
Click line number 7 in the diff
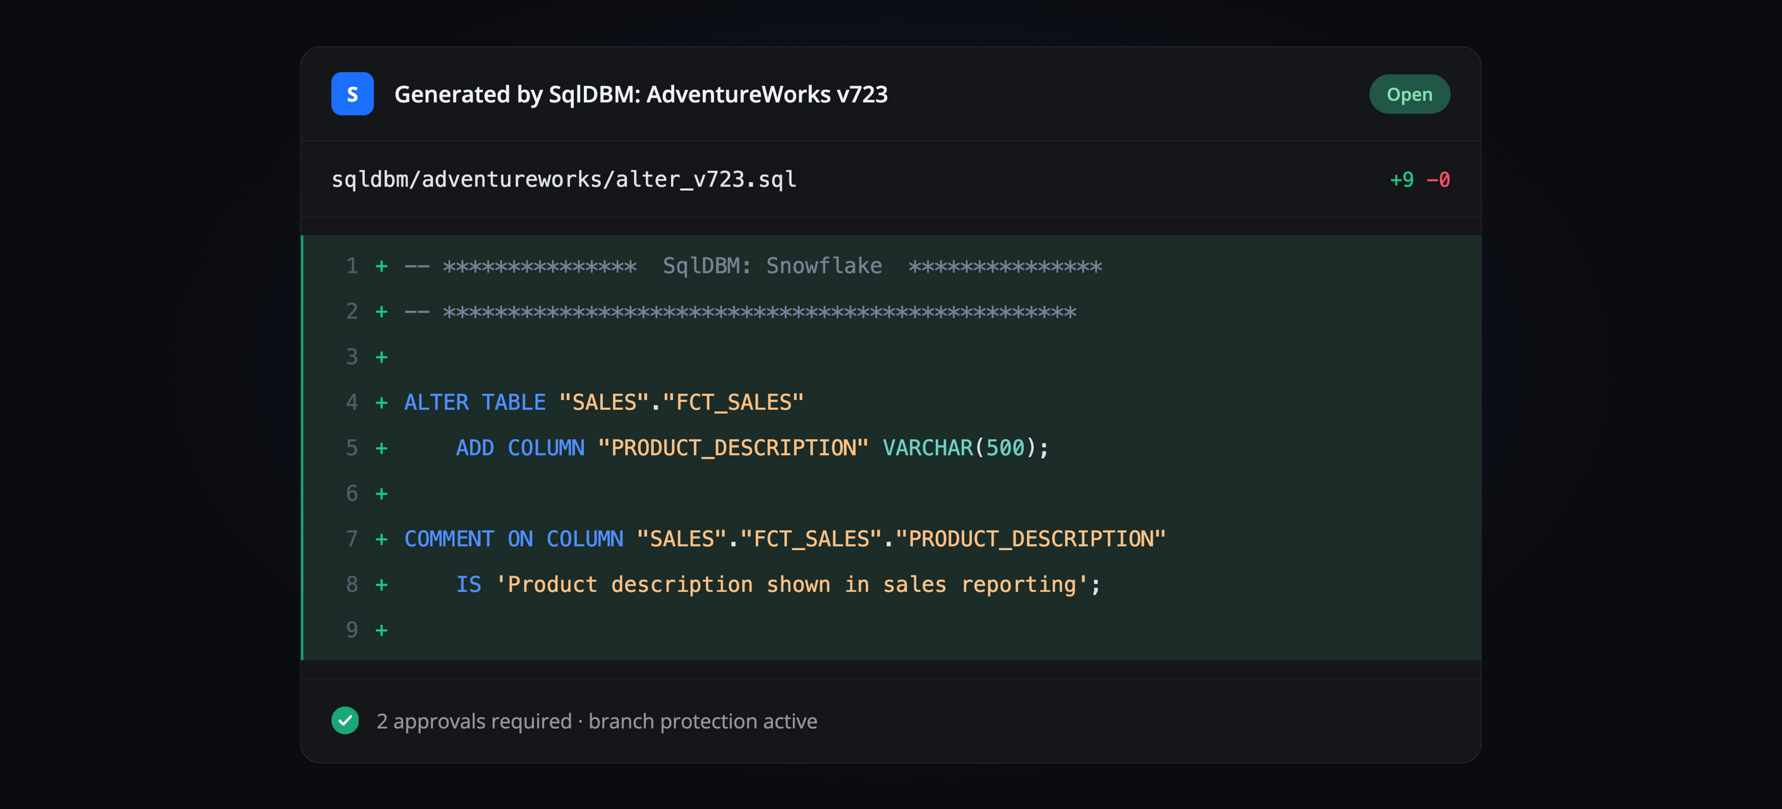click(x=352, y=538)
